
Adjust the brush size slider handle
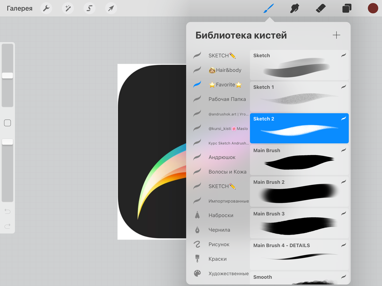tap(7, 76)
